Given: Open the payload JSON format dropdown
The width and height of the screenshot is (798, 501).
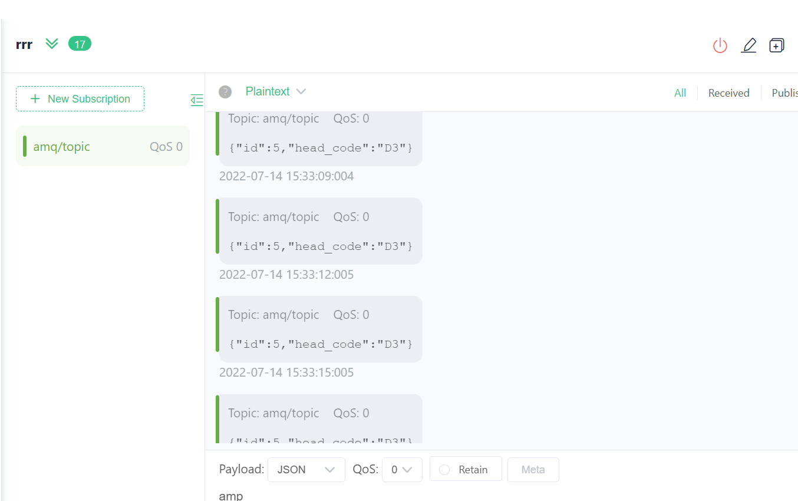Looking at the screenshot, I should pos(306,469).
